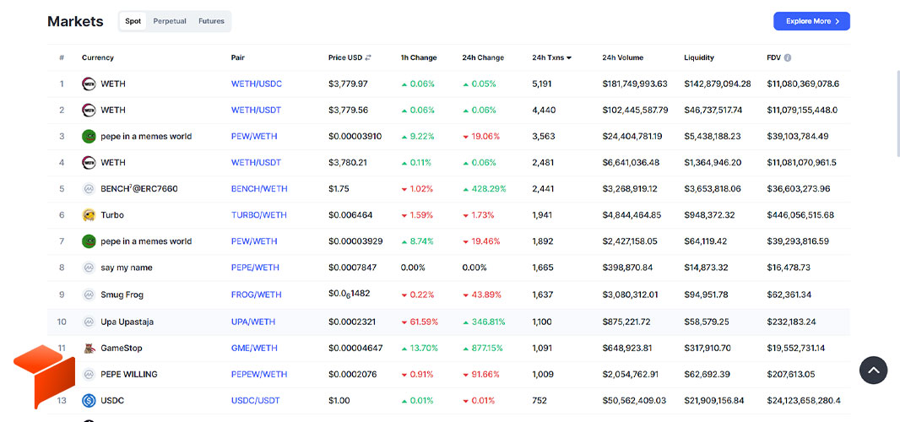Click the Markets section heading

[x=75, y=21]
